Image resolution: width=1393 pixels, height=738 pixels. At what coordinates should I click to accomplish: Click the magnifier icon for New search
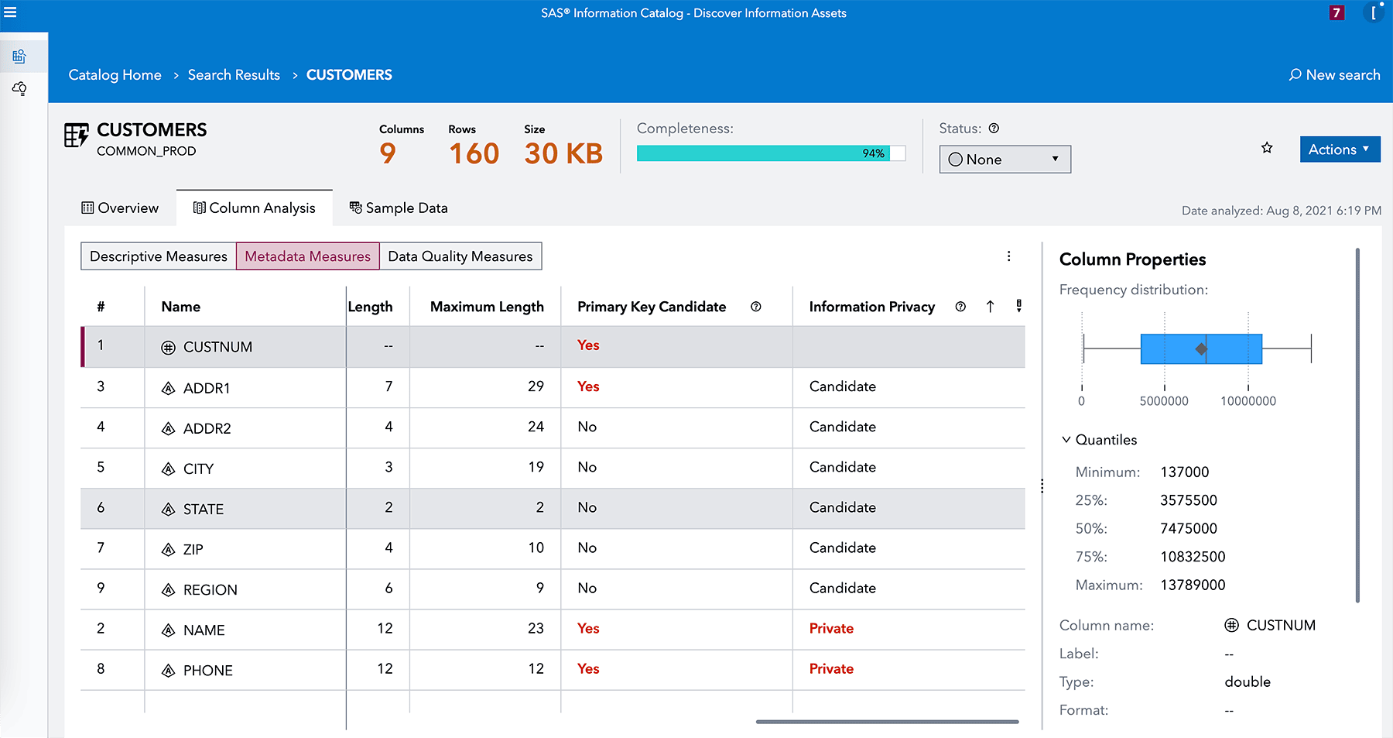click(x=1295, y=74)
